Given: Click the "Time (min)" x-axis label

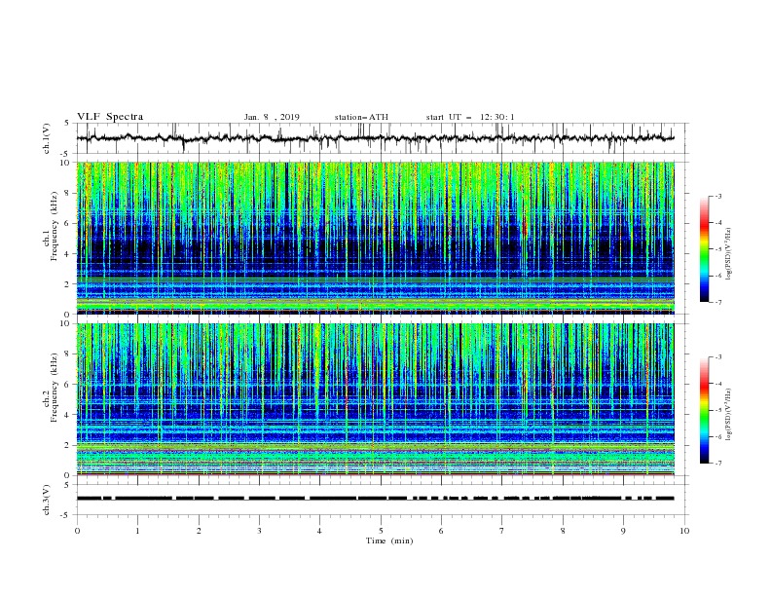Looking at the screenshot, I should point(389,540).
